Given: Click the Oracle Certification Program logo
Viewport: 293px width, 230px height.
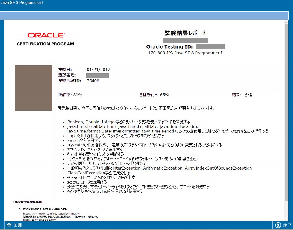Looking at the screenshot, I should [45, 39].
